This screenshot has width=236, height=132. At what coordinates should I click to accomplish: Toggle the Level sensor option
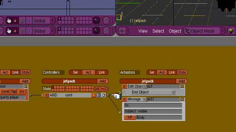(x=6, y=91)
